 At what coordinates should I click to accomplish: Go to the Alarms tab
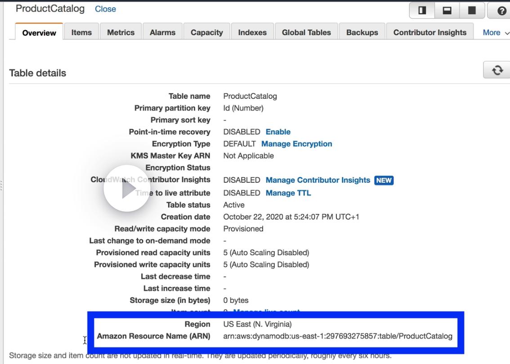(x=162, y=32)
